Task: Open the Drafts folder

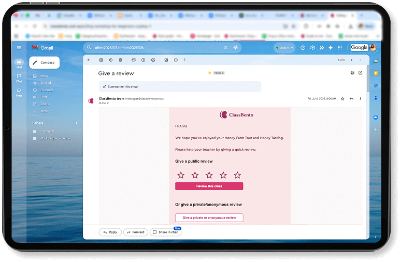Action: click(45, 104)
